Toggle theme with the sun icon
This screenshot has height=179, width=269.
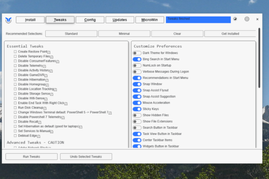pos(235,19)
